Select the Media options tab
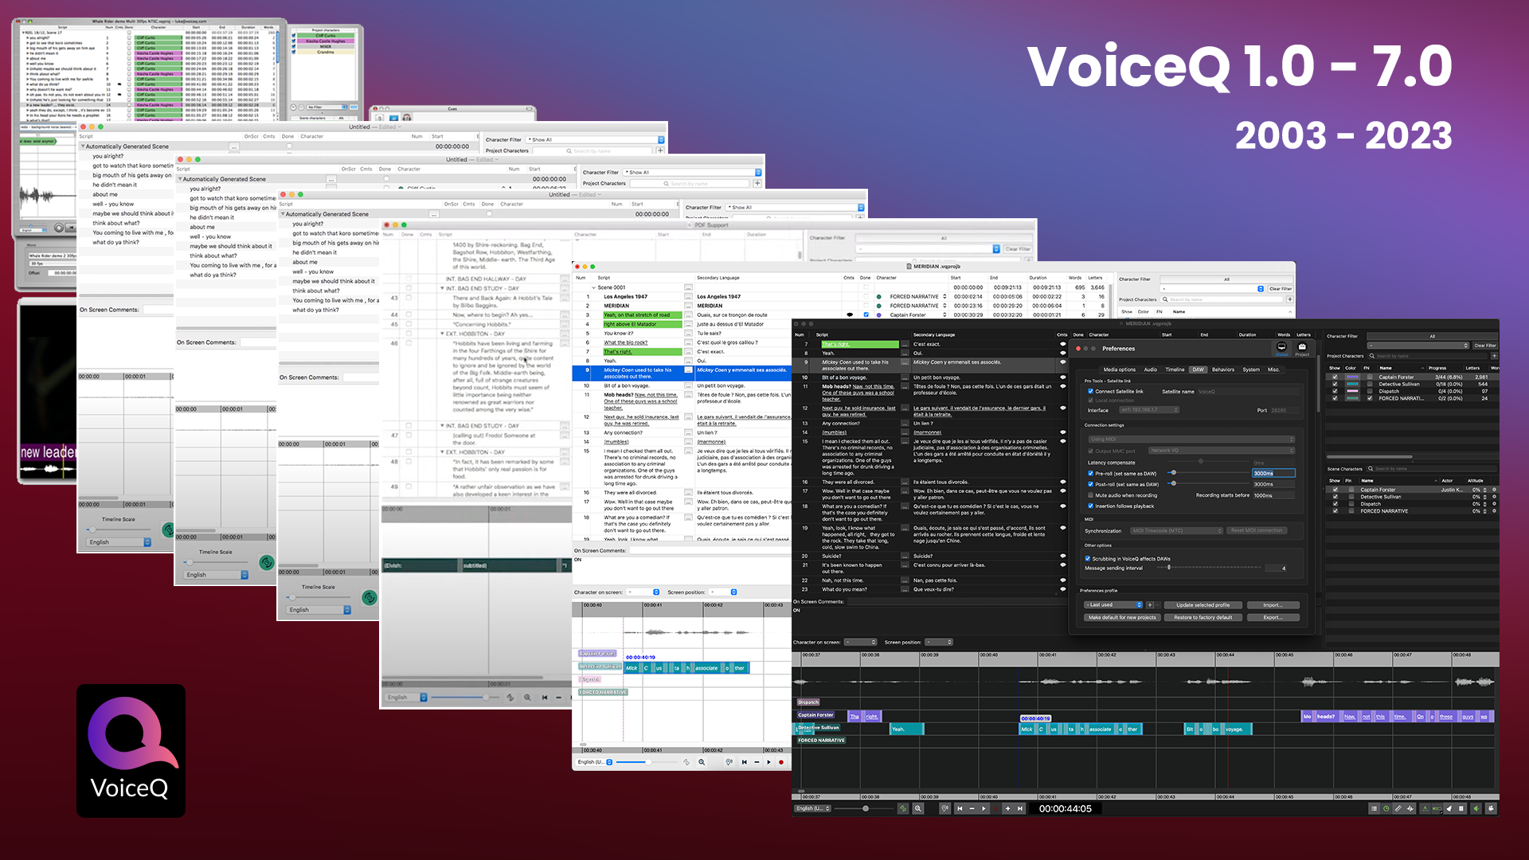This screenshot has height=860, width=1529. tap(1119, 369)
